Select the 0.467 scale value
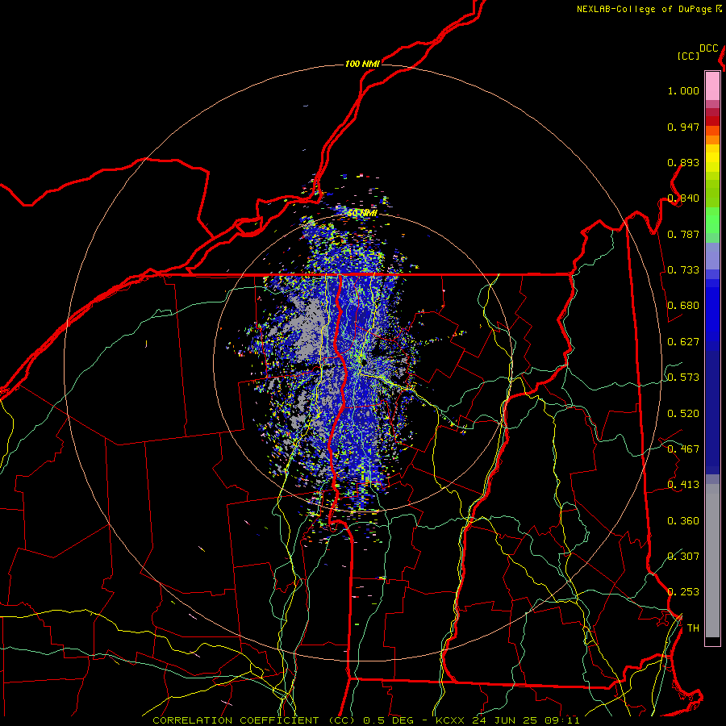 pyautogui.click(x=683, y=449)
